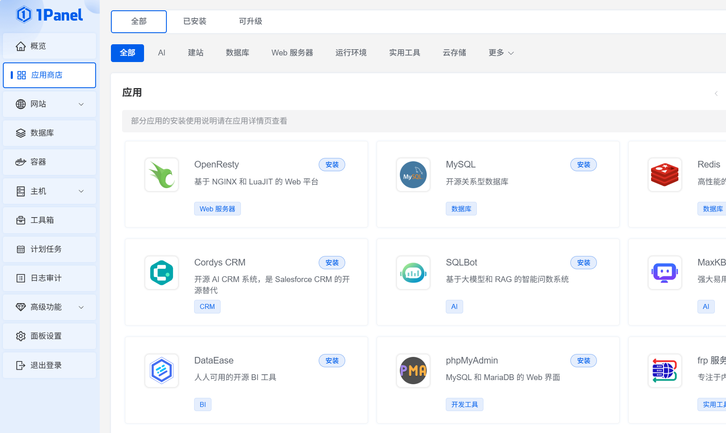The width and height of the screenshot is (726, 433).
Task: Click the Web 服务器 tag on OpenResty
Action: click(x=217, y=209)
